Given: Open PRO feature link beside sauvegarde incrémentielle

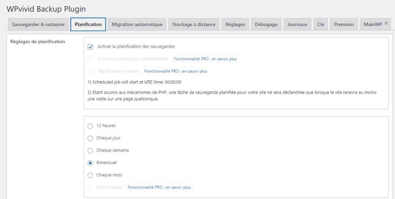Looking at the screenshot, I should tap(205, 59).
